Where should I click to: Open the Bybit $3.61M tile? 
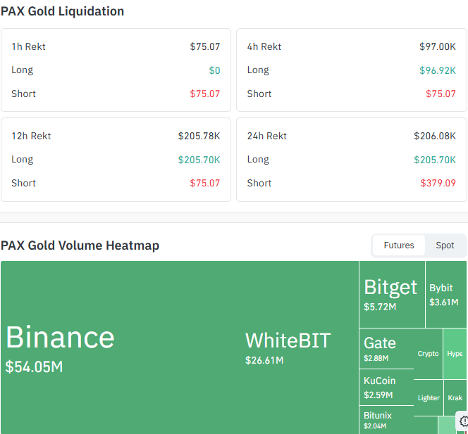pos(446,294)
